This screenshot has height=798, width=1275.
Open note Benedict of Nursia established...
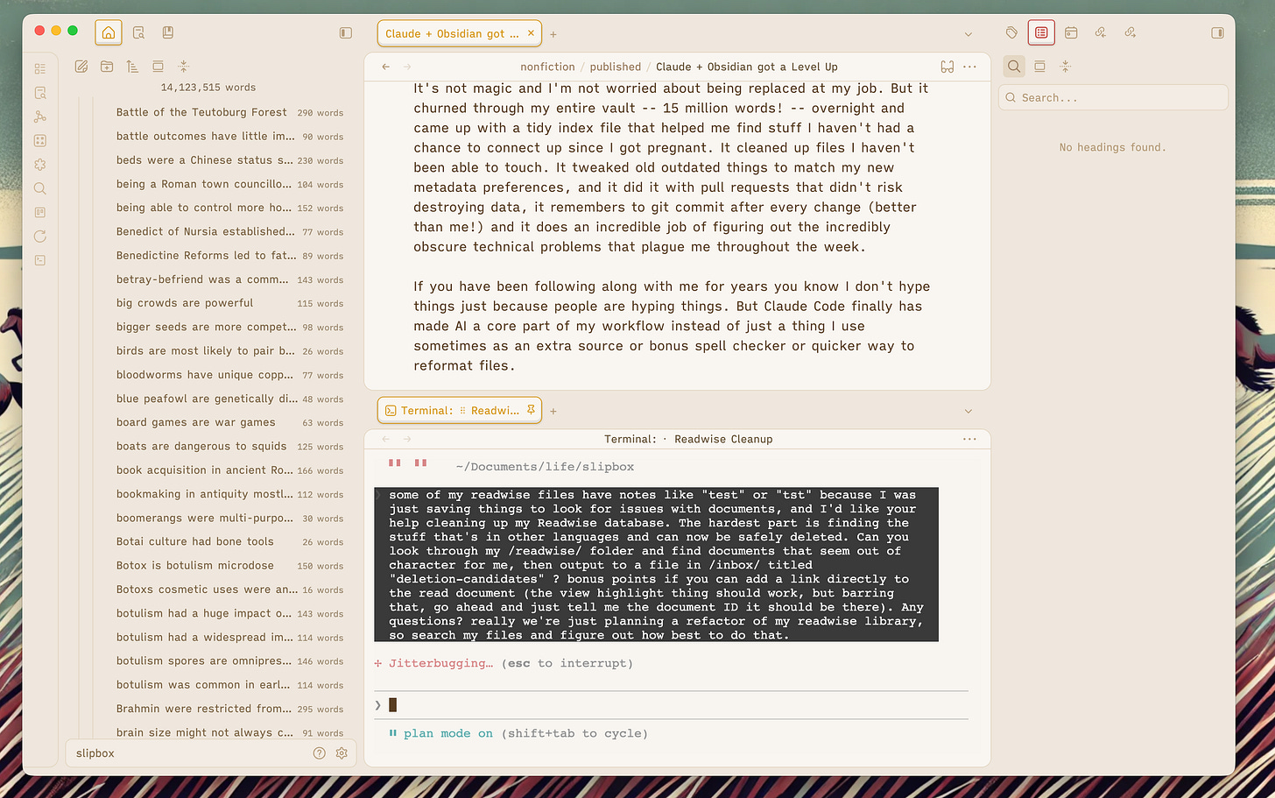pos(229,231)
